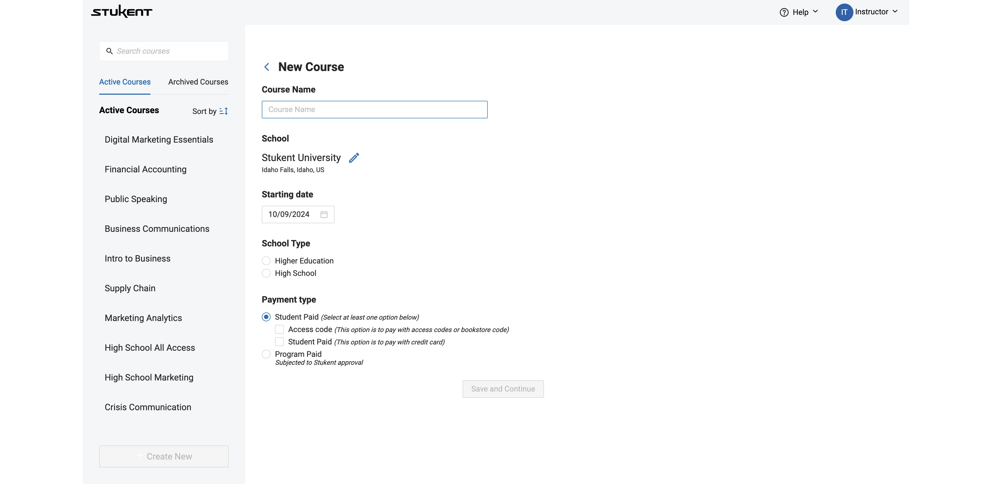
Task: Edit school with the pencil icon
Action: [x=354, y=158]
